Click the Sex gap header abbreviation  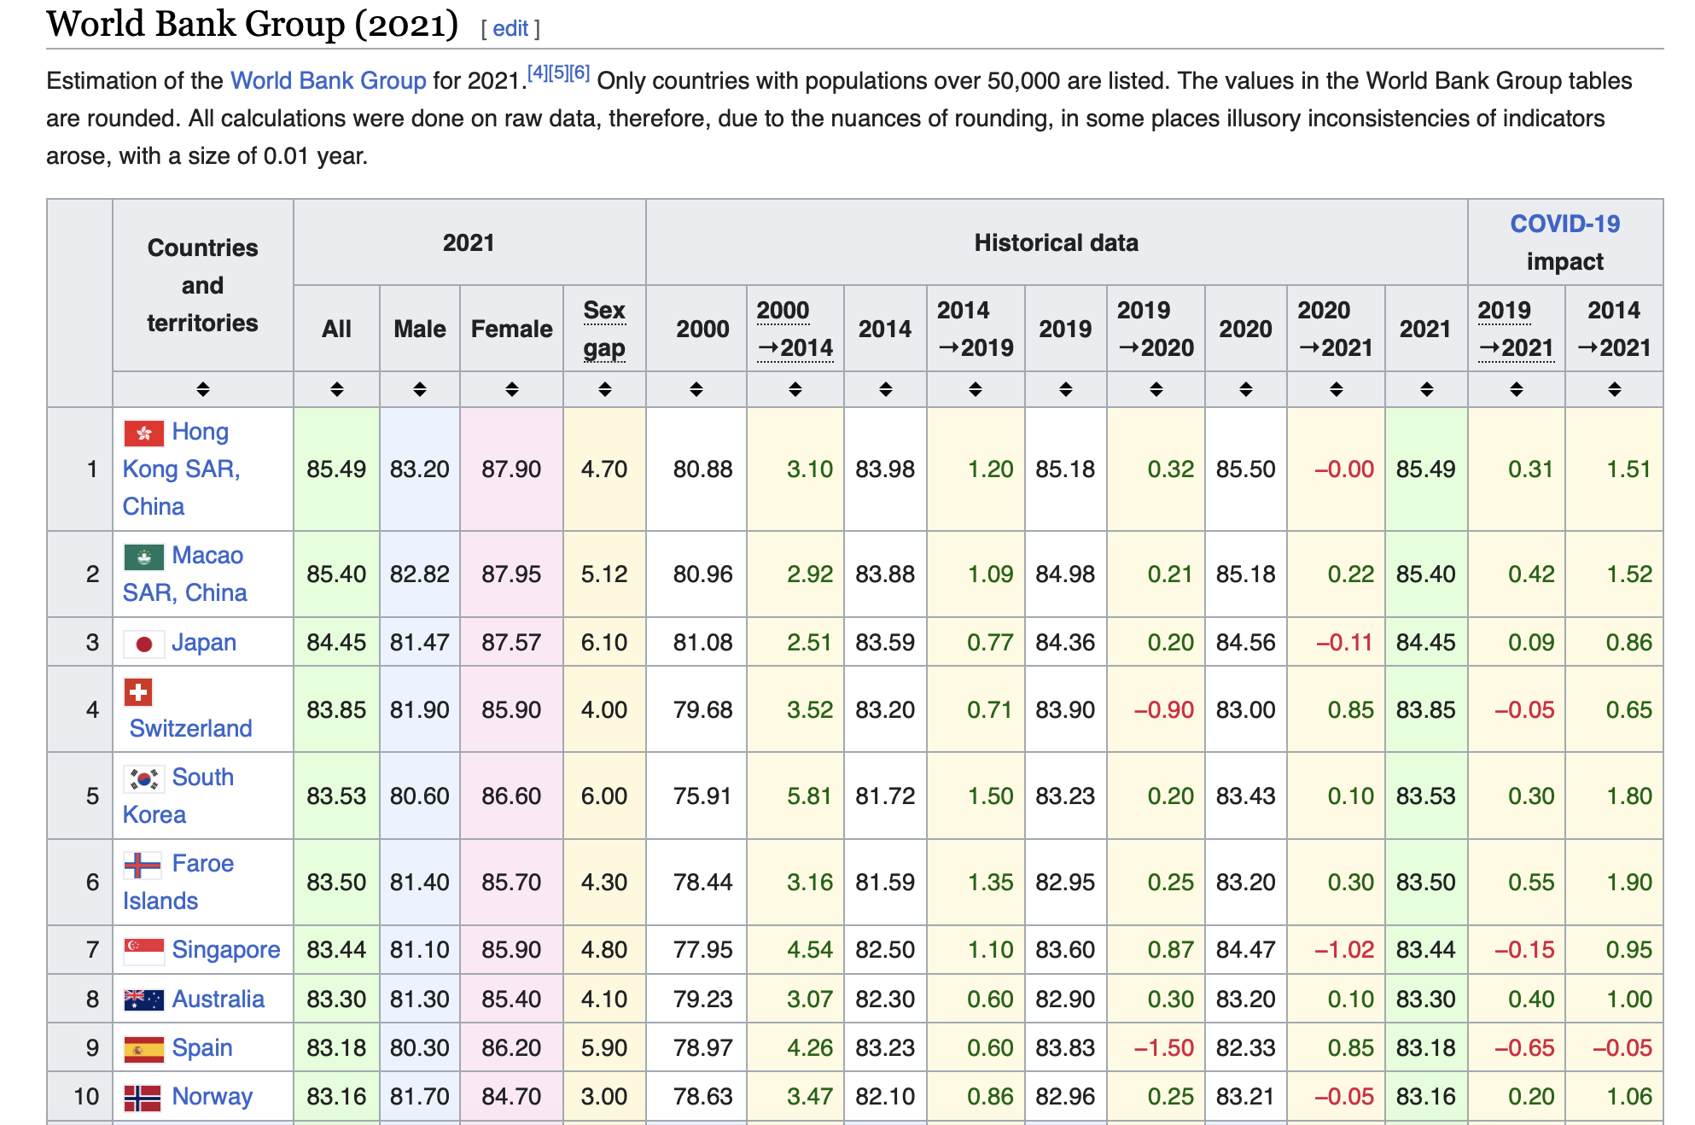(604, 329)
